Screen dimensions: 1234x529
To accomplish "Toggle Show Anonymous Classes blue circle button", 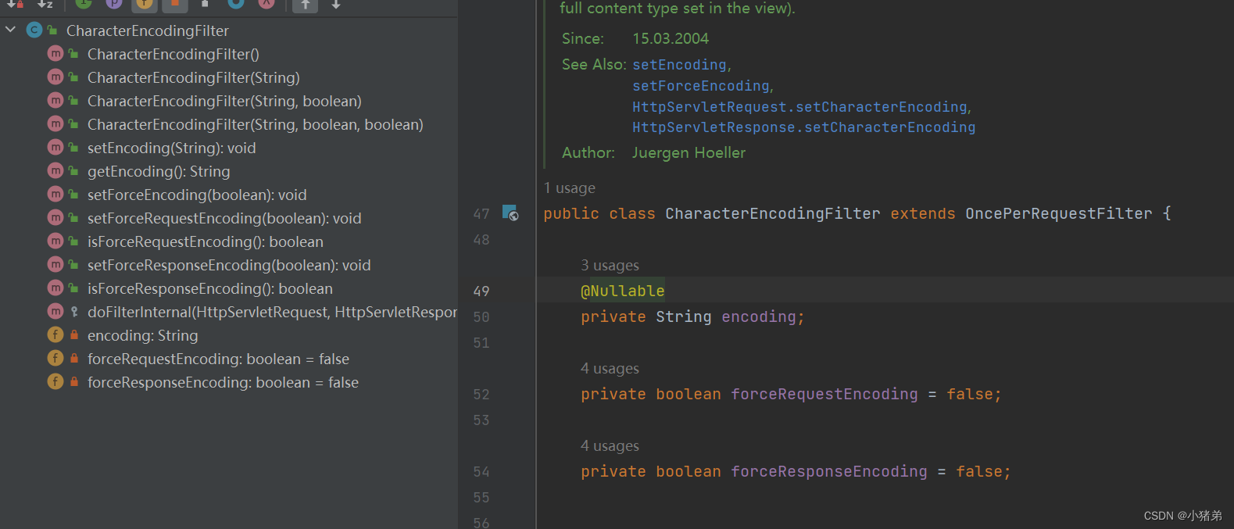I will click(x=236, y=3).
